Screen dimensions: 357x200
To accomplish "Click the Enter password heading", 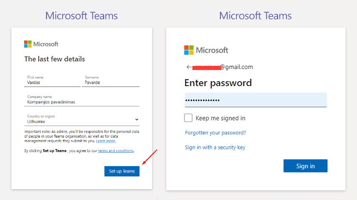I will (x=218, y=83).
